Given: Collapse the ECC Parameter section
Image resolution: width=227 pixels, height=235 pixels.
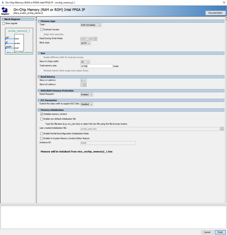Looking at the screenshot, I should point(39,100).
